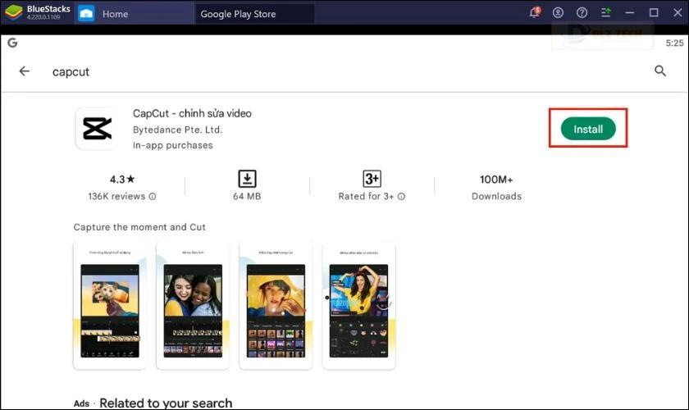Open the notification bell icon

coord(534,12)
